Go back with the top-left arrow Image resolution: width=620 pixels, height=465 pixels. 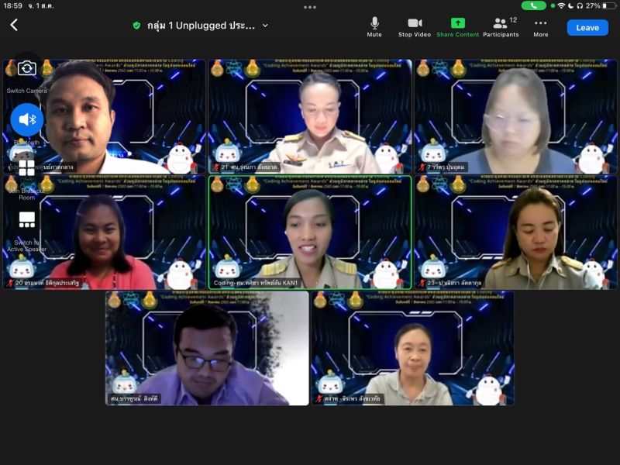14,26
